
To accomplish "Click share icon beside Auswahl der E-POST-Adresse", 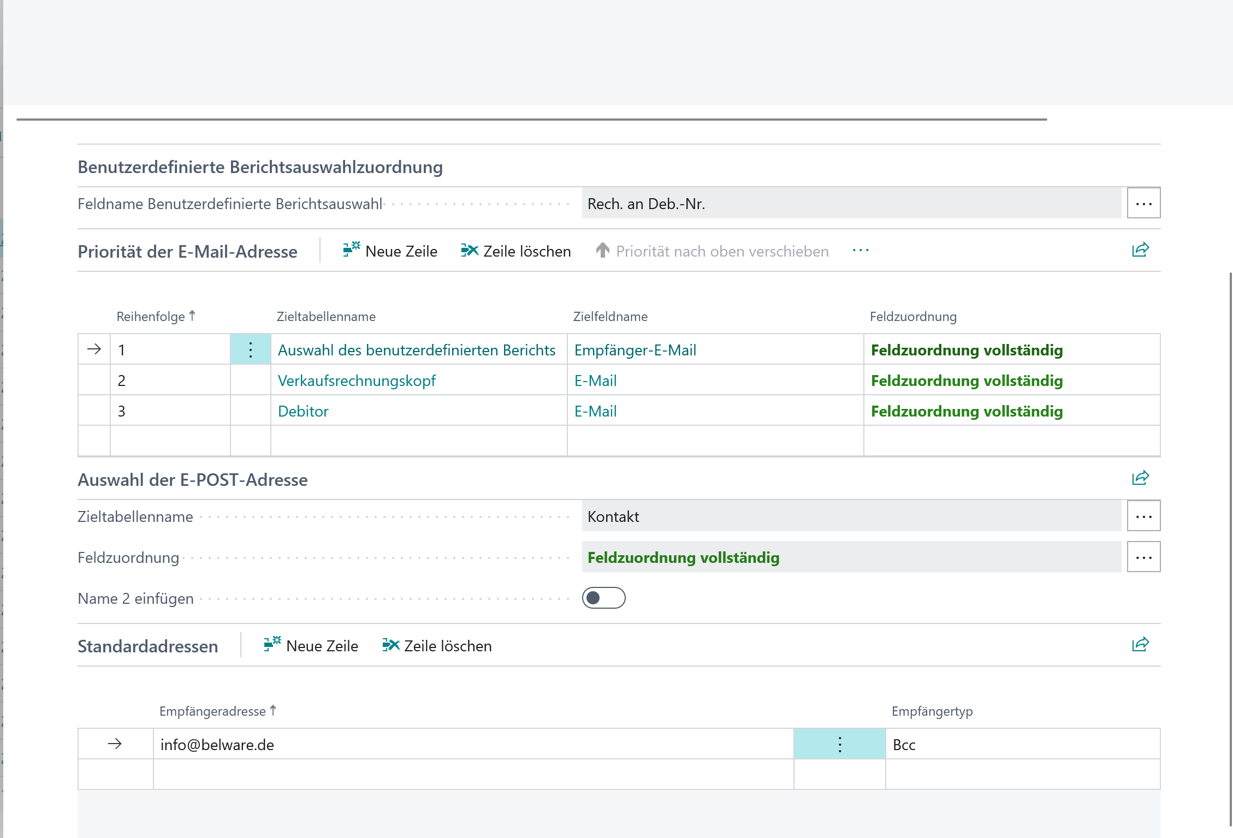I will (1140, 478).
